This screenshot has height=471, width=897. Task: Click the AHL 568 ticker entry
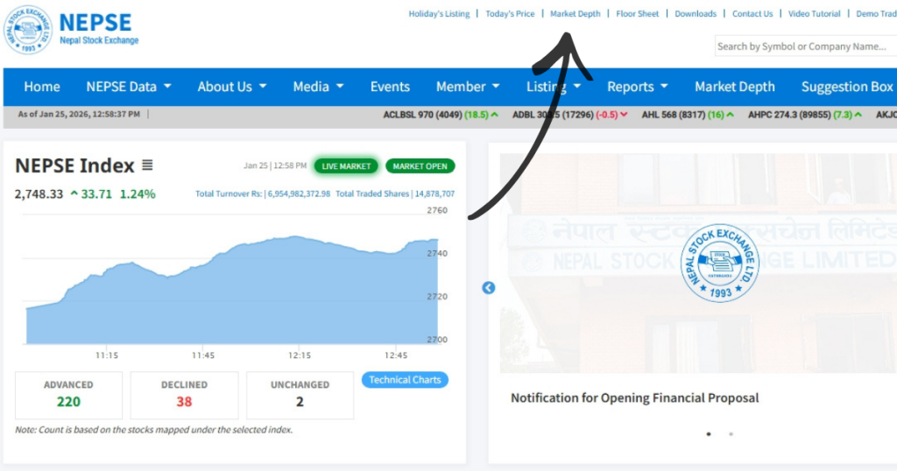tap(687, 115)
